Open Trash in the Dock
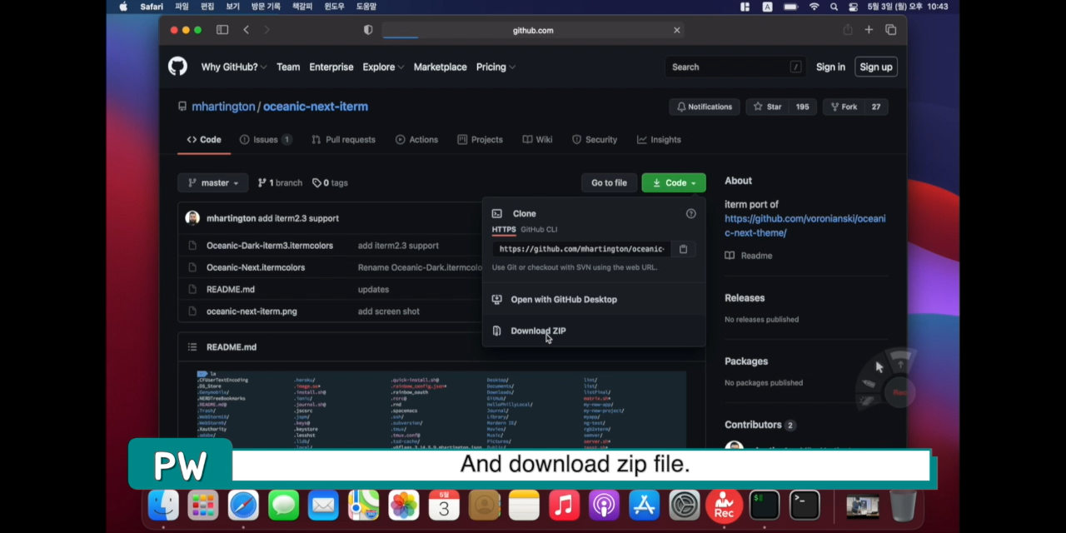This screenshot has width=1066, height=533. tap(903, 505)
